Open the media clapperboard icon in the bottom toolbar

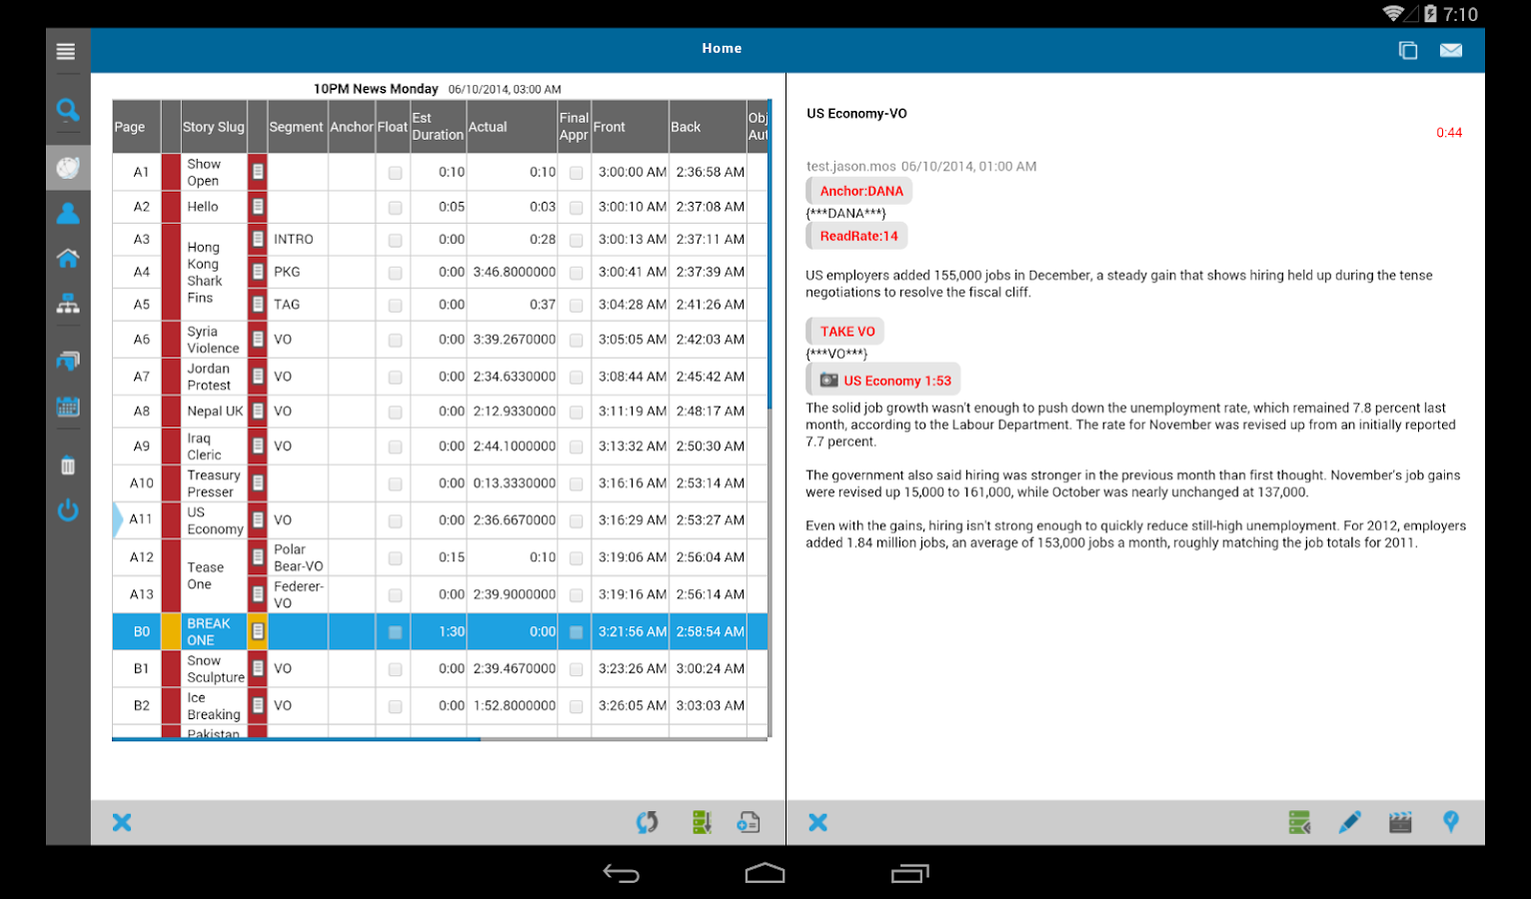tap(1399, 821)
